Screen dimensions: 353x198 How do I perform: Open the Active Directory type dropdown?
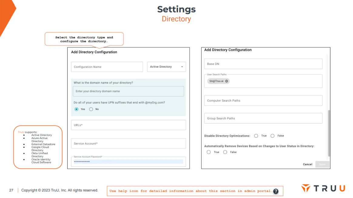[166, 67]
